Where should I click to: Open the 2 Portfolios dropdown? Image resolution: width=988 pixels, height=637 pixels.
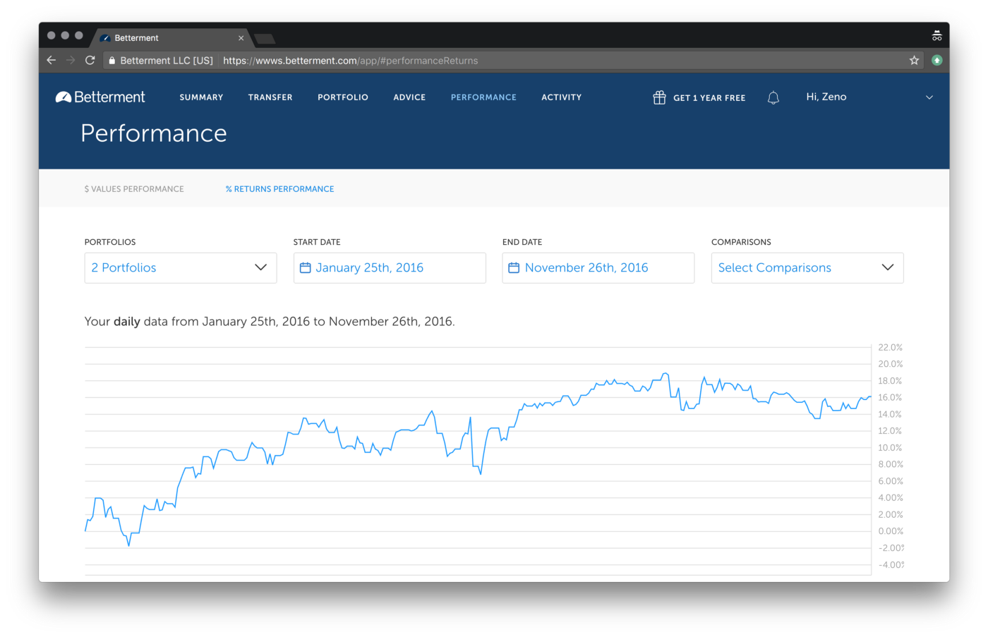(x=180, y=267)
